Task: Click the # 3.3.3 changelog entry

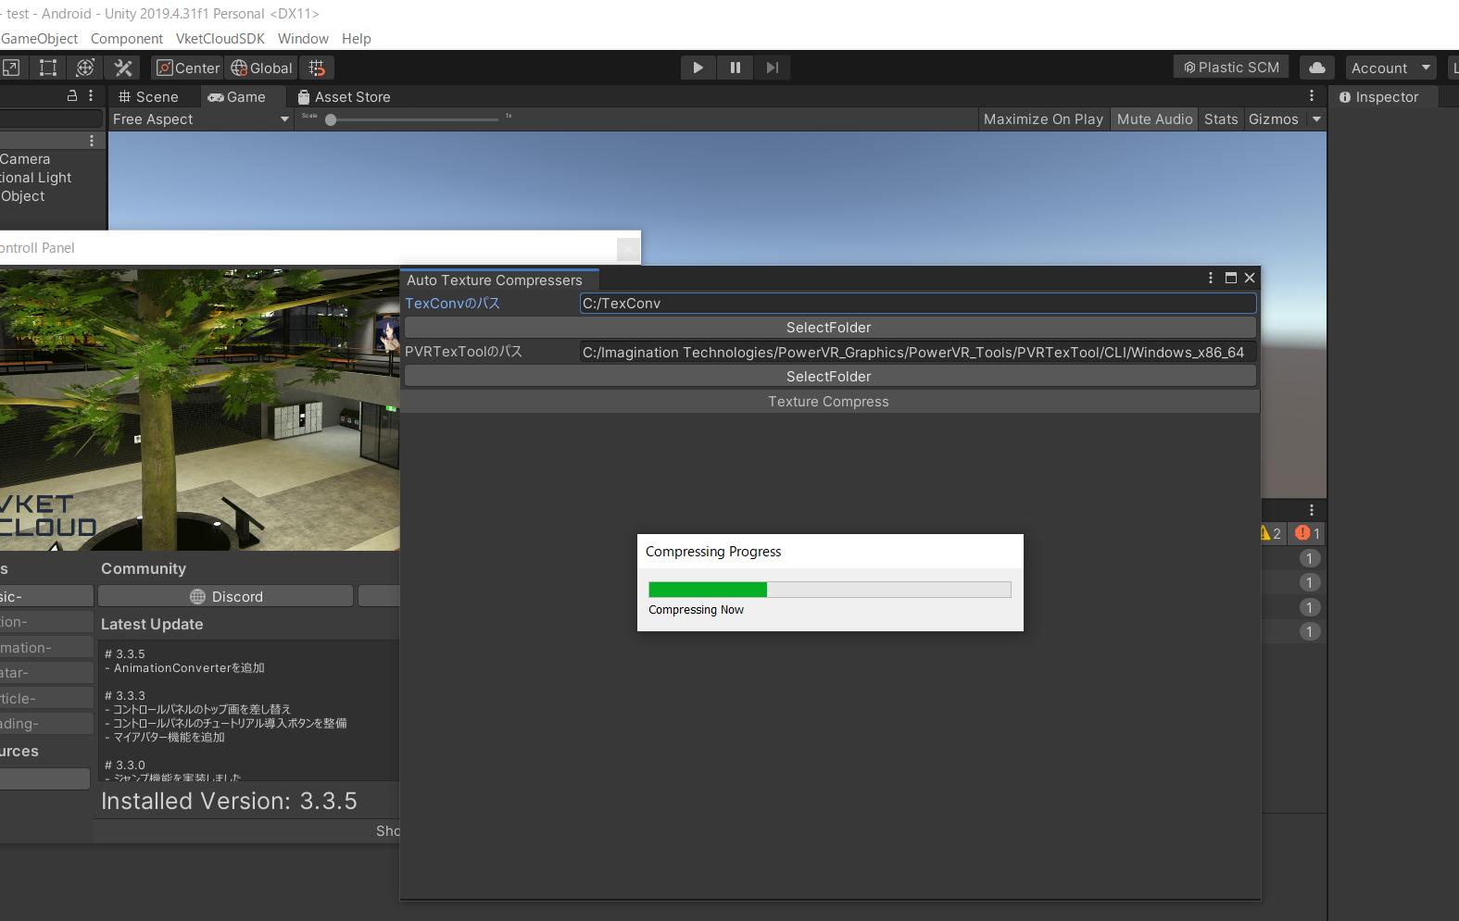Action: pyautogui.click(x=124, y=696)
